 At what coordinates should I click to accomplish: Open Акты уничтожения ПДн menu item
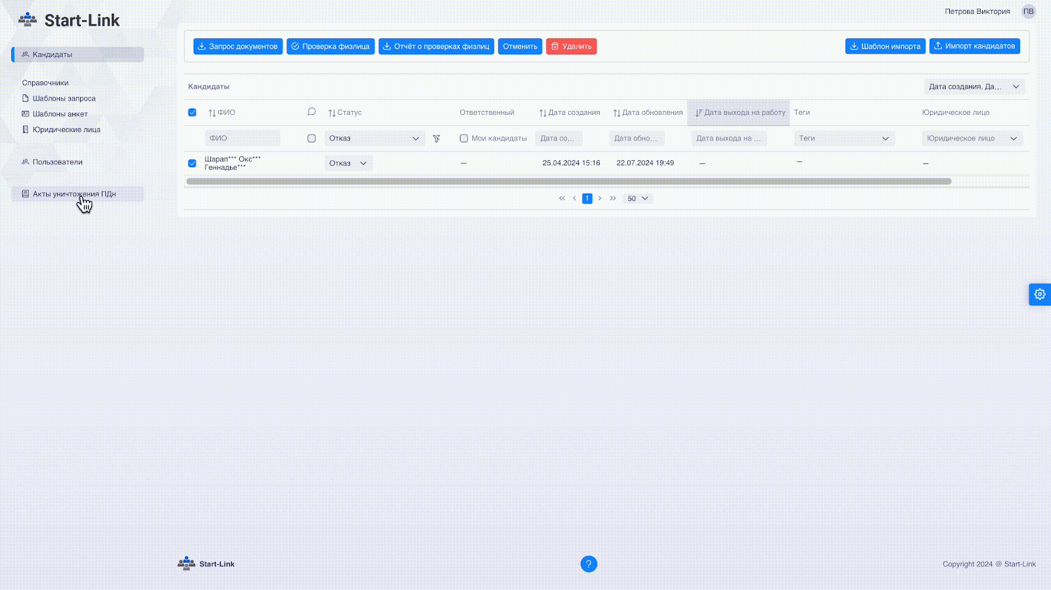click(78, 194)
